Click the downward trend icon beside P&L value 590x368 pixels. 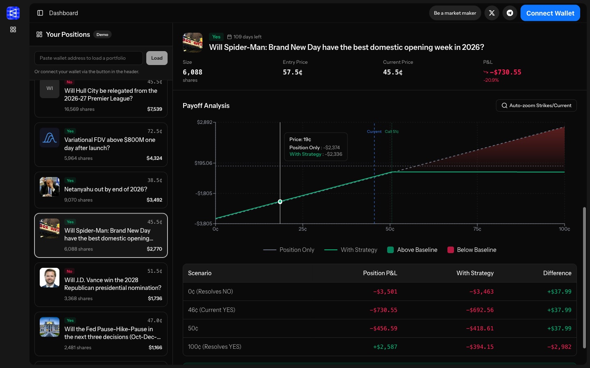click(486, 72)
